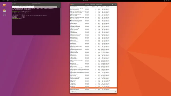This screenshot has height=96, width=171.
Task: Select gsd-clipboard process row
Action: point(93,29)
